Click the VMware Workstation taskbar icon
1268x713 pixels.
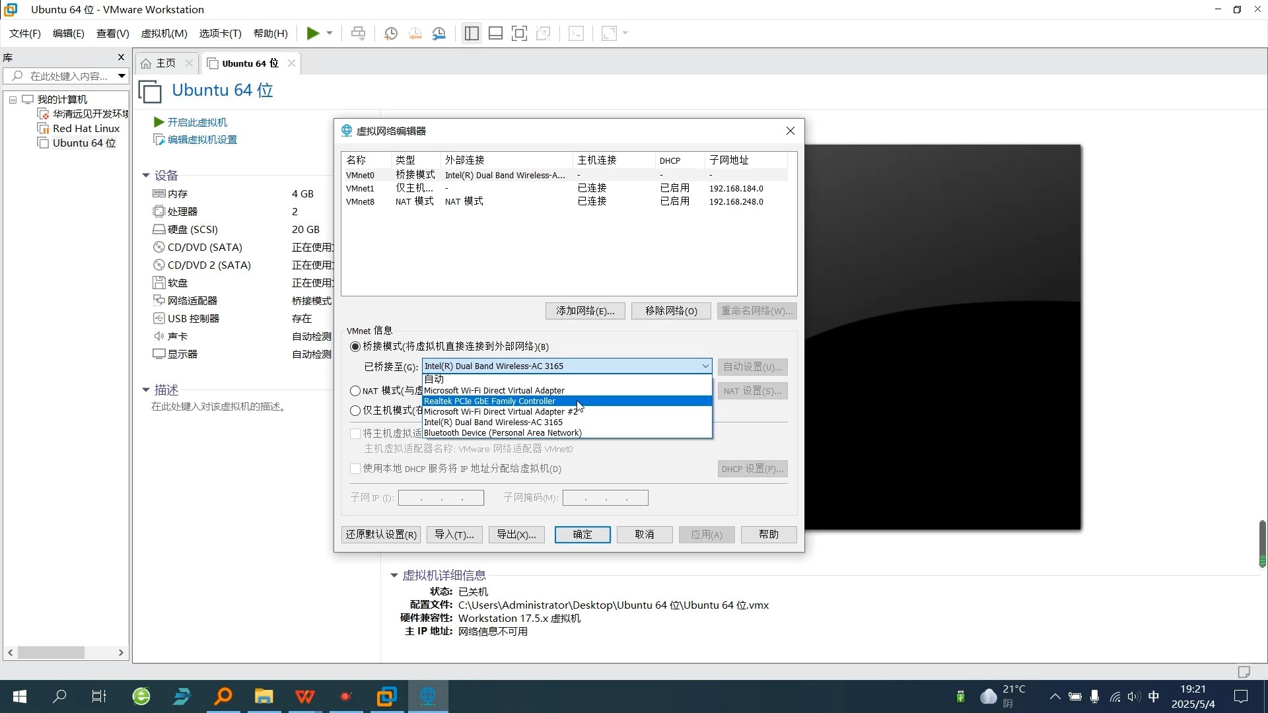point(387,696)
